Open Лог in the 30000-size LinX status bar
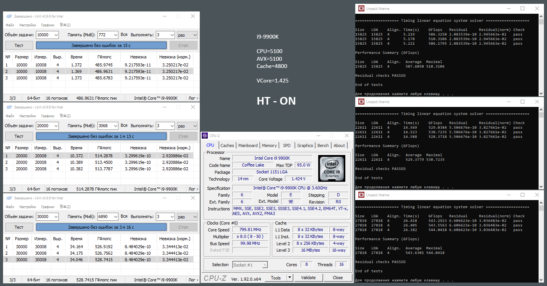 click(194, 280)
